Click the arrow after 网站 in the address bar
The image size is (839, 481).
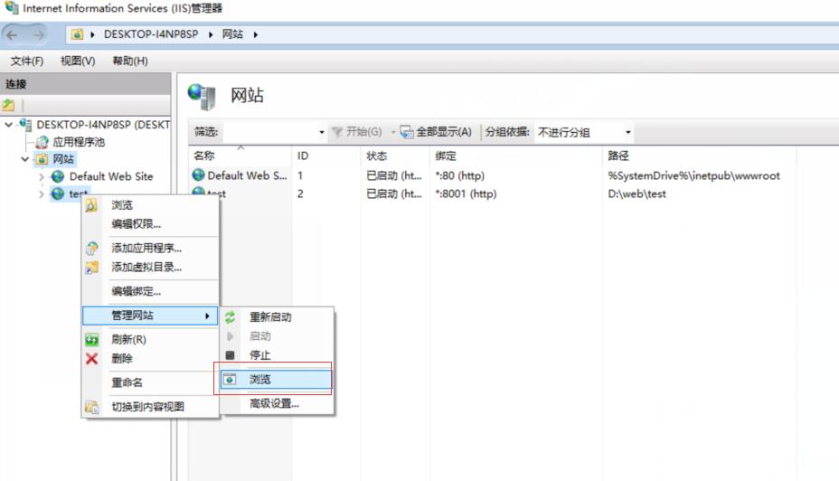(x=256, y=34)
